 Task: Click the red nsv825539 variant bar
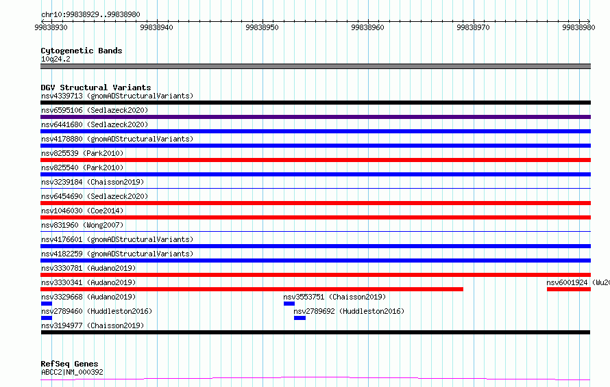315,160
